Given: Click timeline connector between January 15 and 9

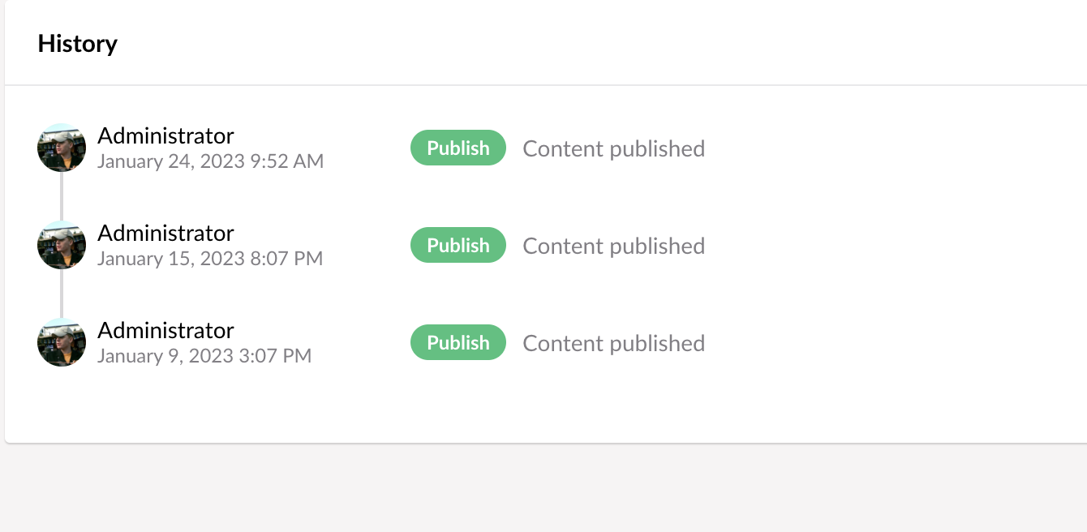Looking at the screenshot, I should click(62, 294).
